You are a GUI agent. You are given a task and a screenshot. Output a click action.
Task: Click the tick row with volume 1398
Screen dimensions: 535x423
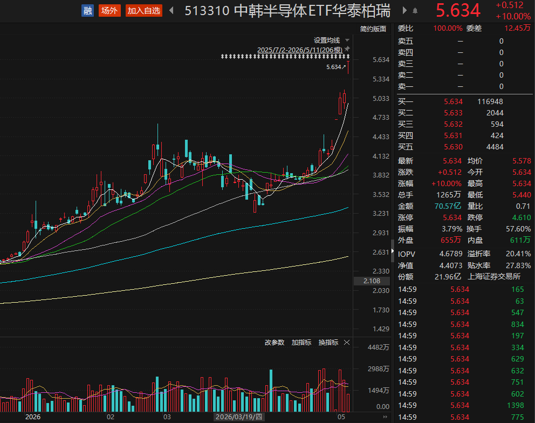coord(464,405)
